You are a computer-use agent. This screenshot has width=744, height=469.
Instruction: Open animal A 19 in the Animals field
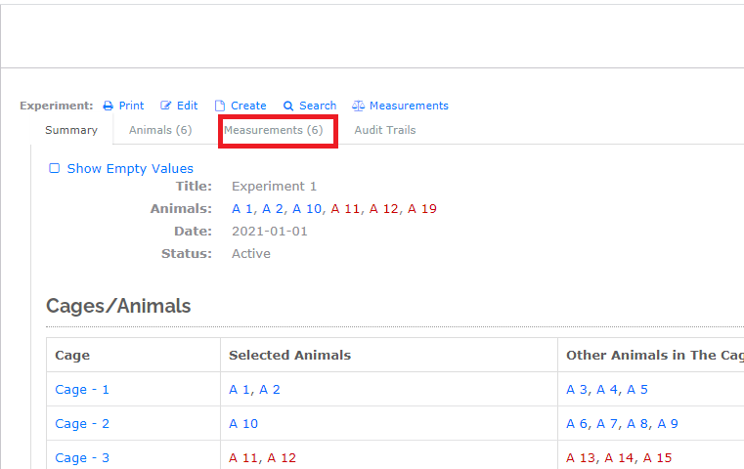421,209
